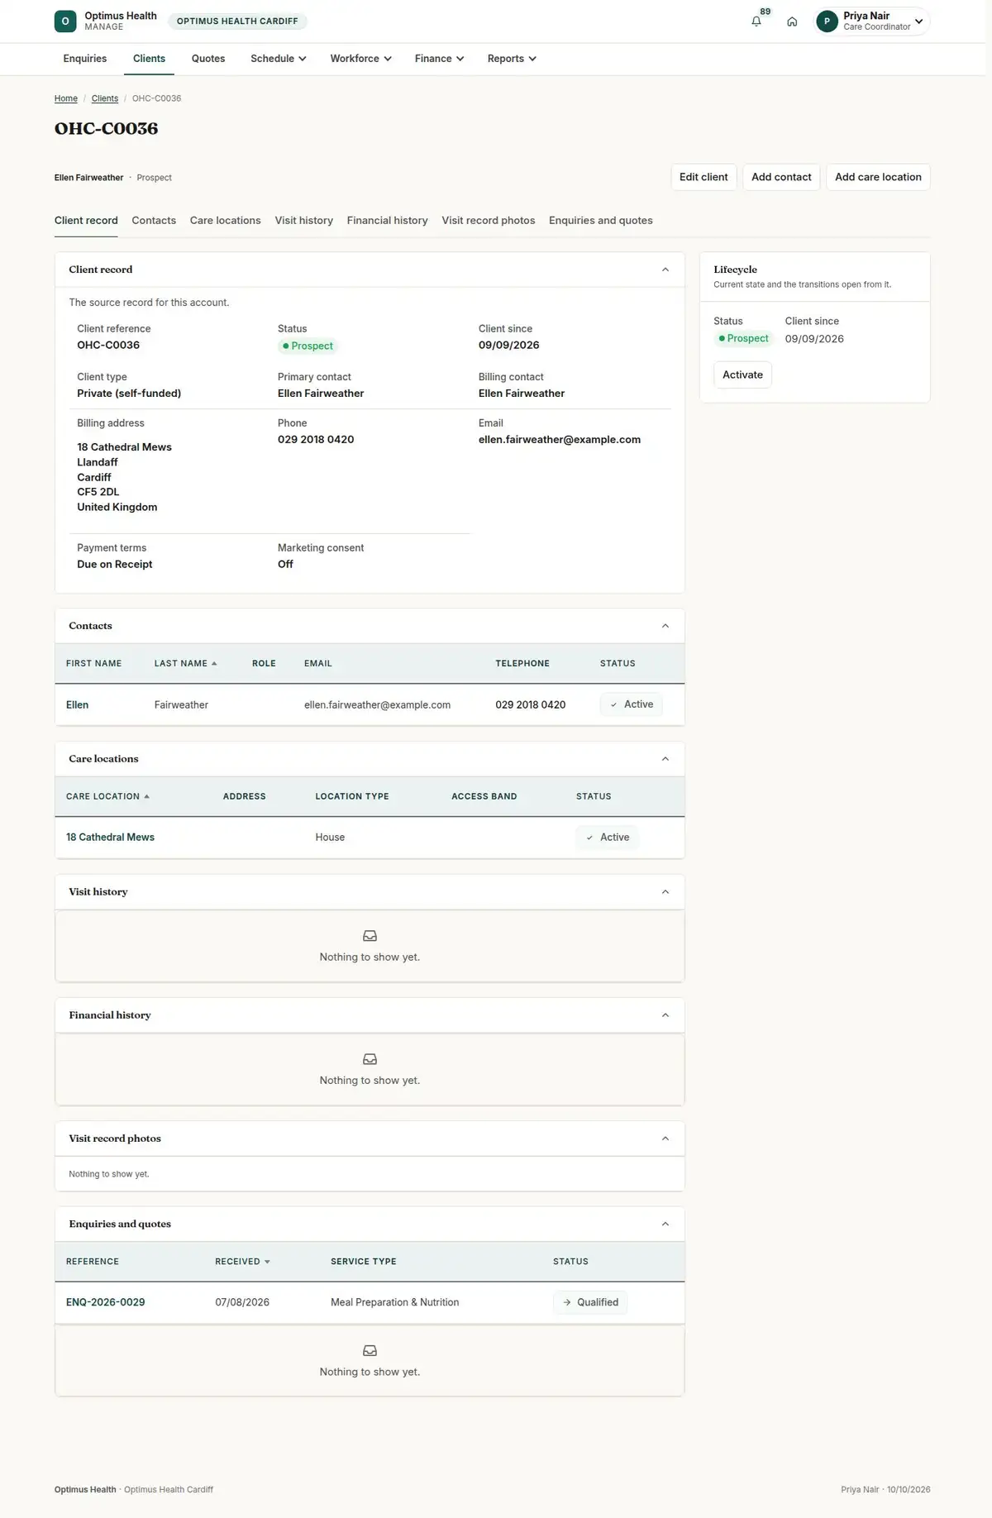This screenshot has height=1518, width=992.
Task: Expand the Schedule menu
Action: [x=279, y=59]
